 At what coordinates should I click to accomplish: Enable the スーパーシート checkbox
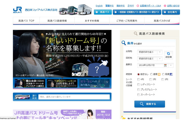point(138,95)
